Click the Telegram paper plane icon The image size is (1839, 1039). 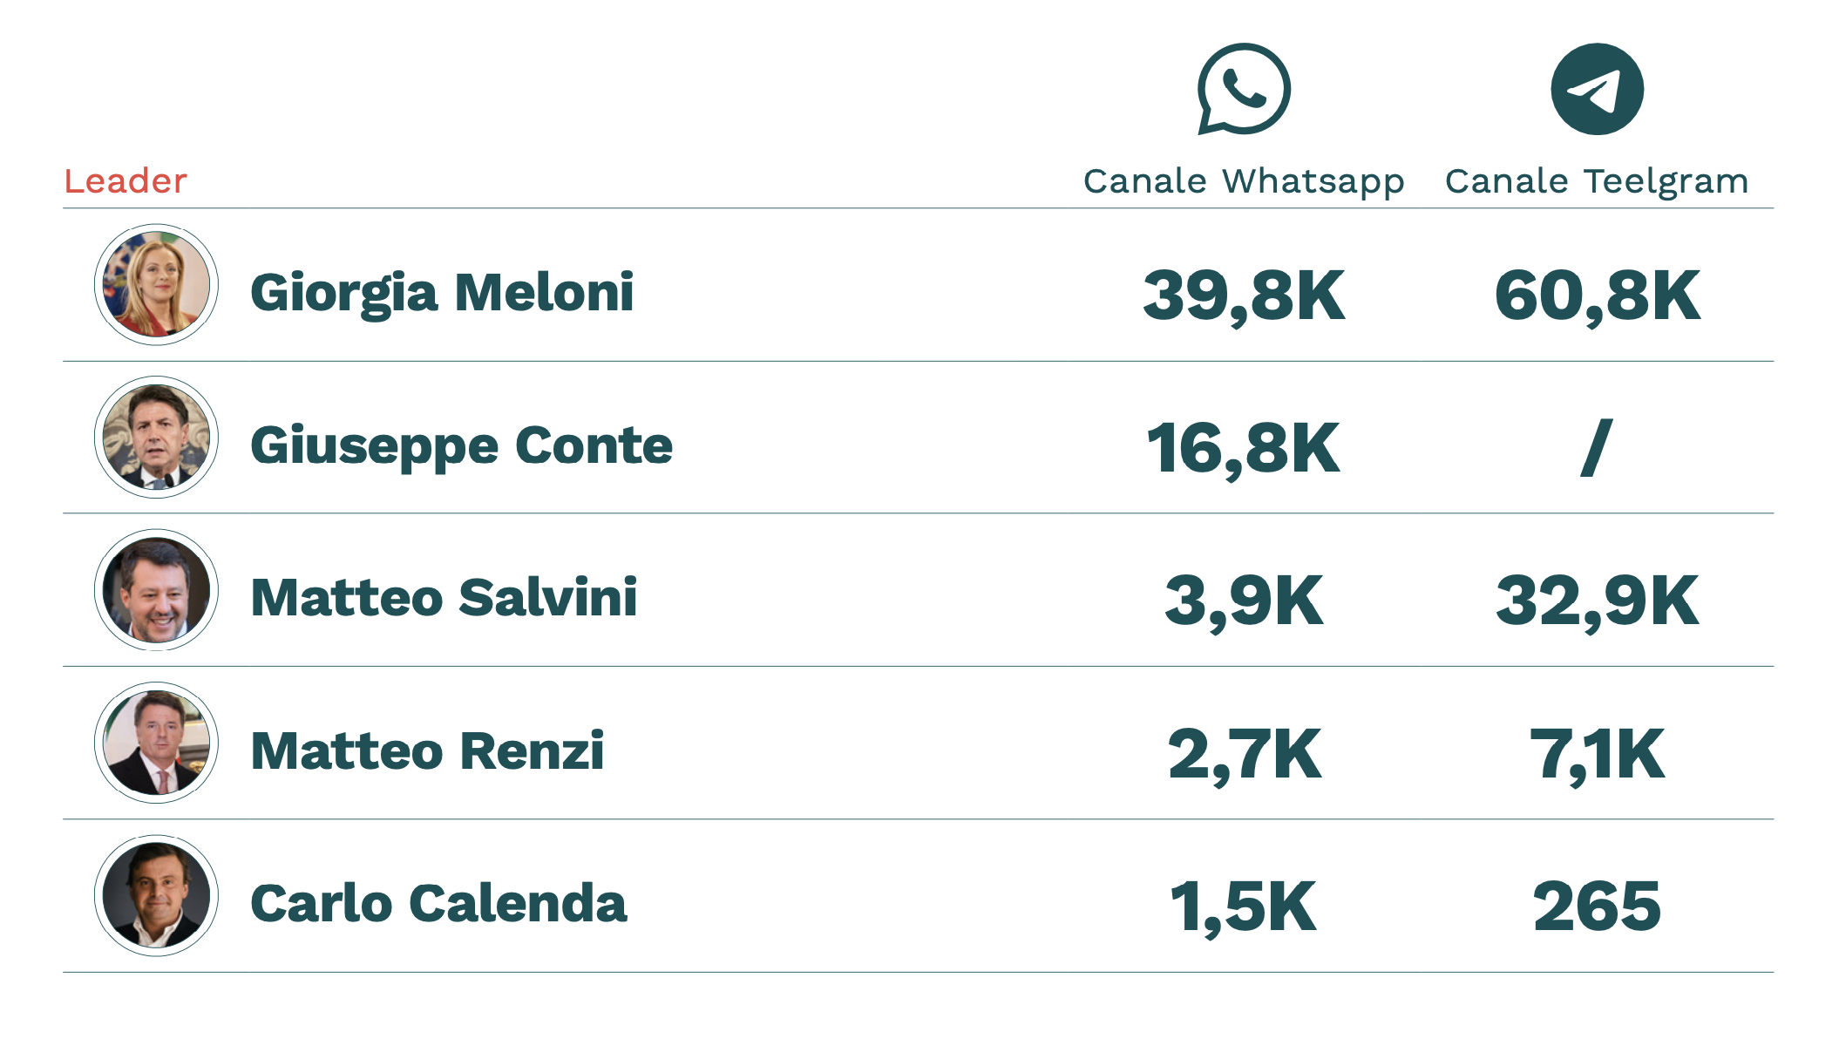point(1597,89)
